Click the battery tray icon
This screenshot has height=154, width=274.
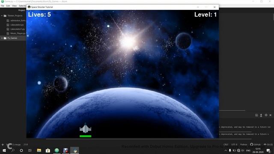tap(234, 151)
